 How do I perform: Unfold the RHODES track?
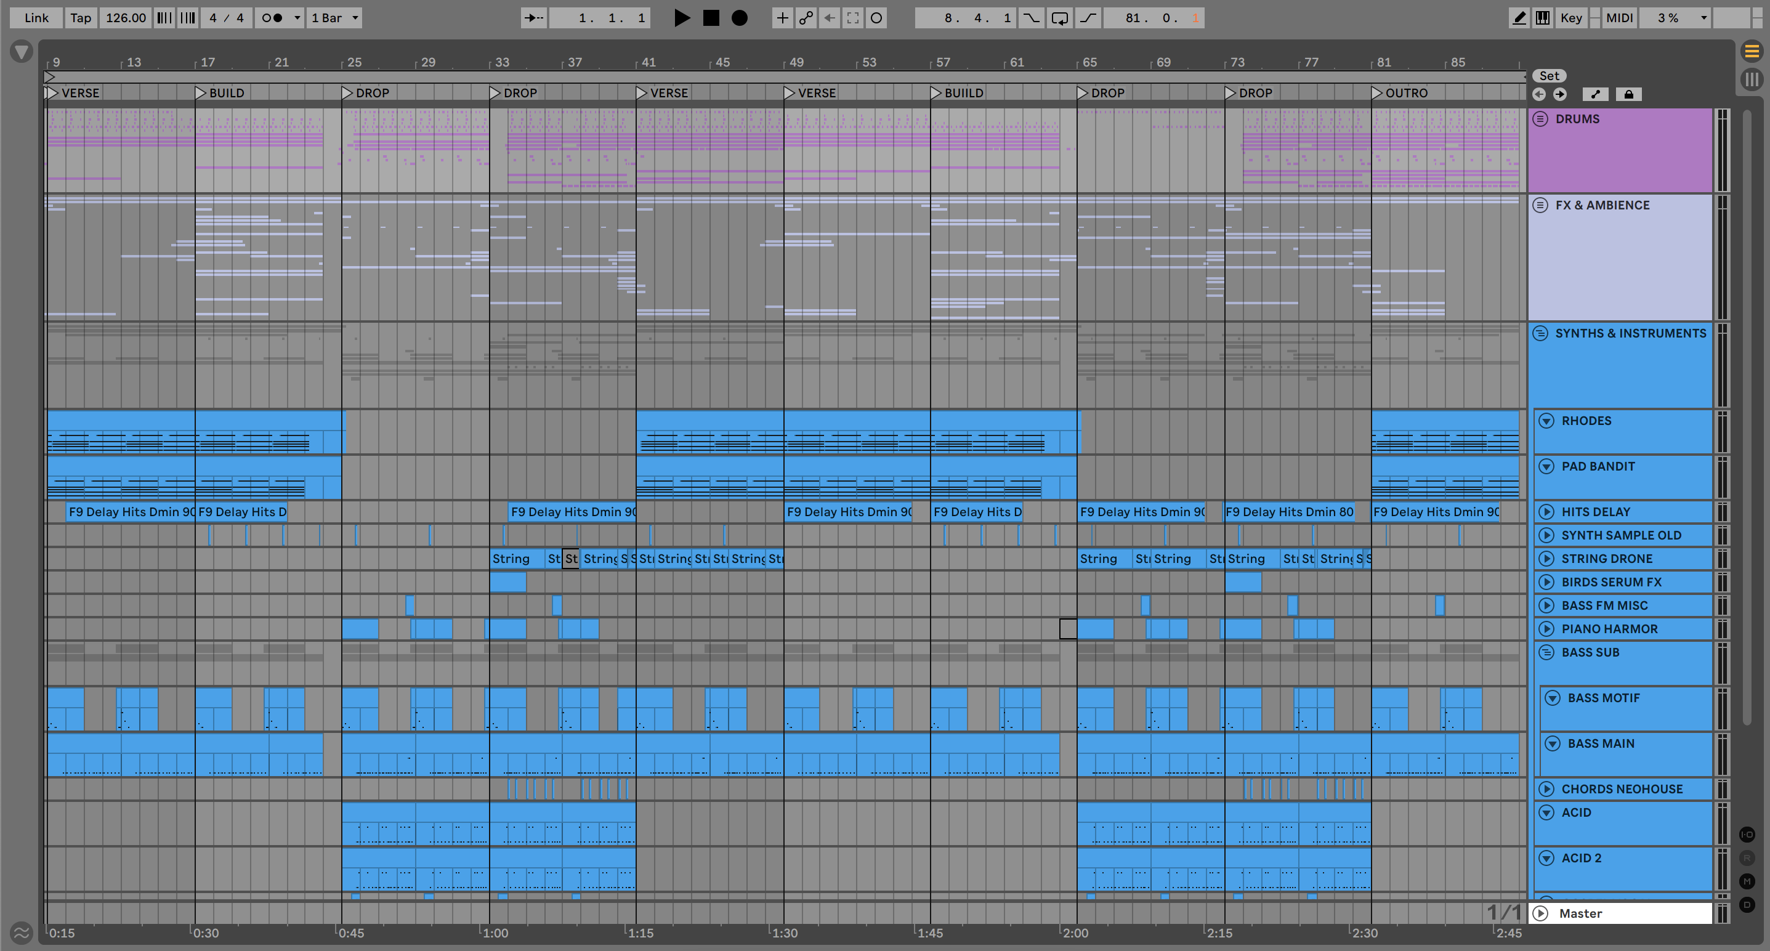pos(1546,421)
